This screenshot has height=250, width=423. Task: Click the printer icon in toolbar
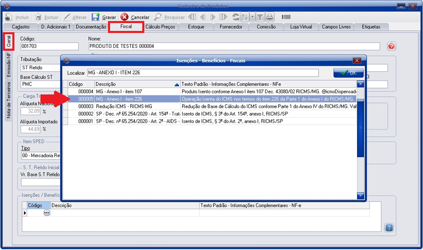click(x=269, y=17)
